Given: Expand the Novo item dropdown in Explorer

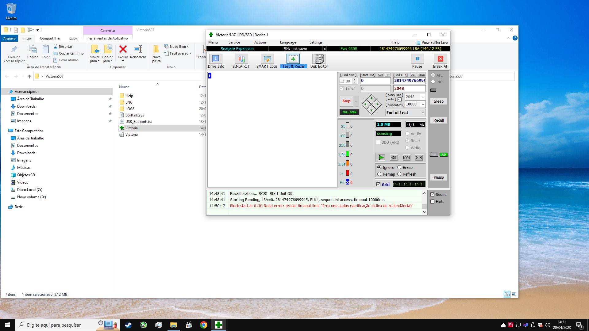Looking at the screenshot, I should pos(188,47).
